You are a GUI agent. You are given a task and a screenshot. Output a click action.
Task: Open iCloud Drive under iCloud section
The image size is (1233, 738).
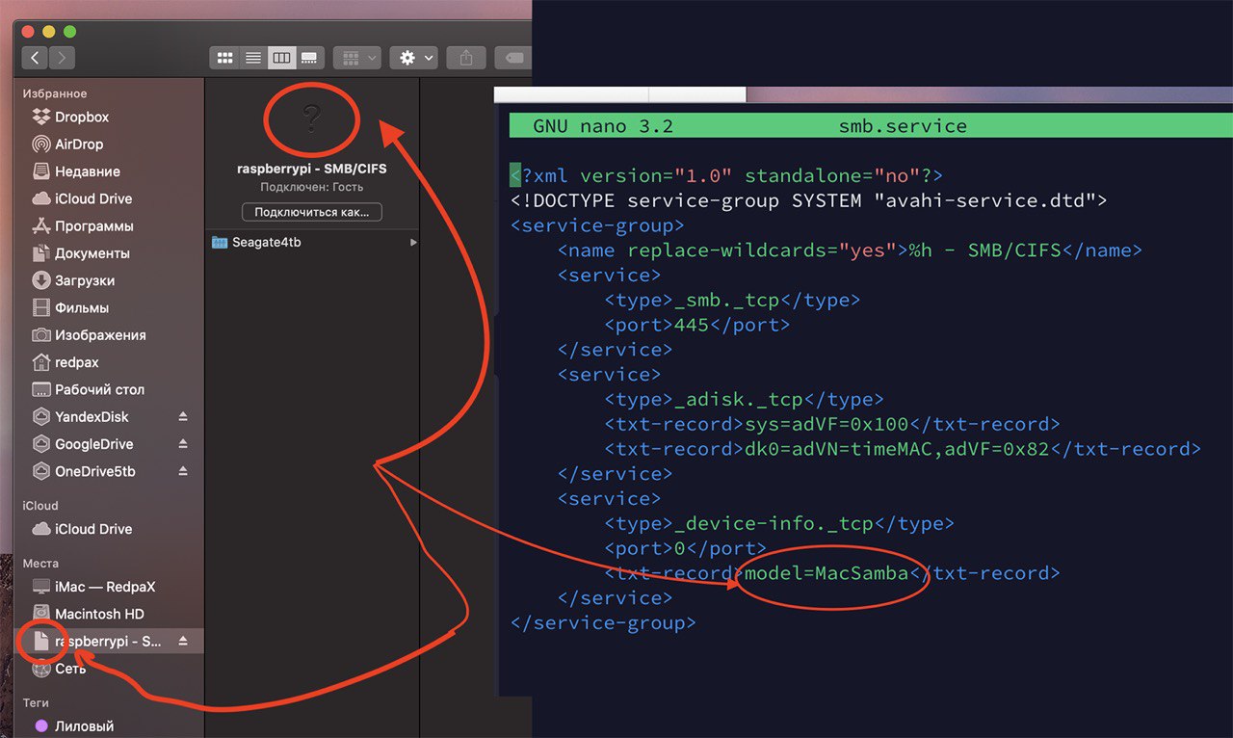[92, 529]
